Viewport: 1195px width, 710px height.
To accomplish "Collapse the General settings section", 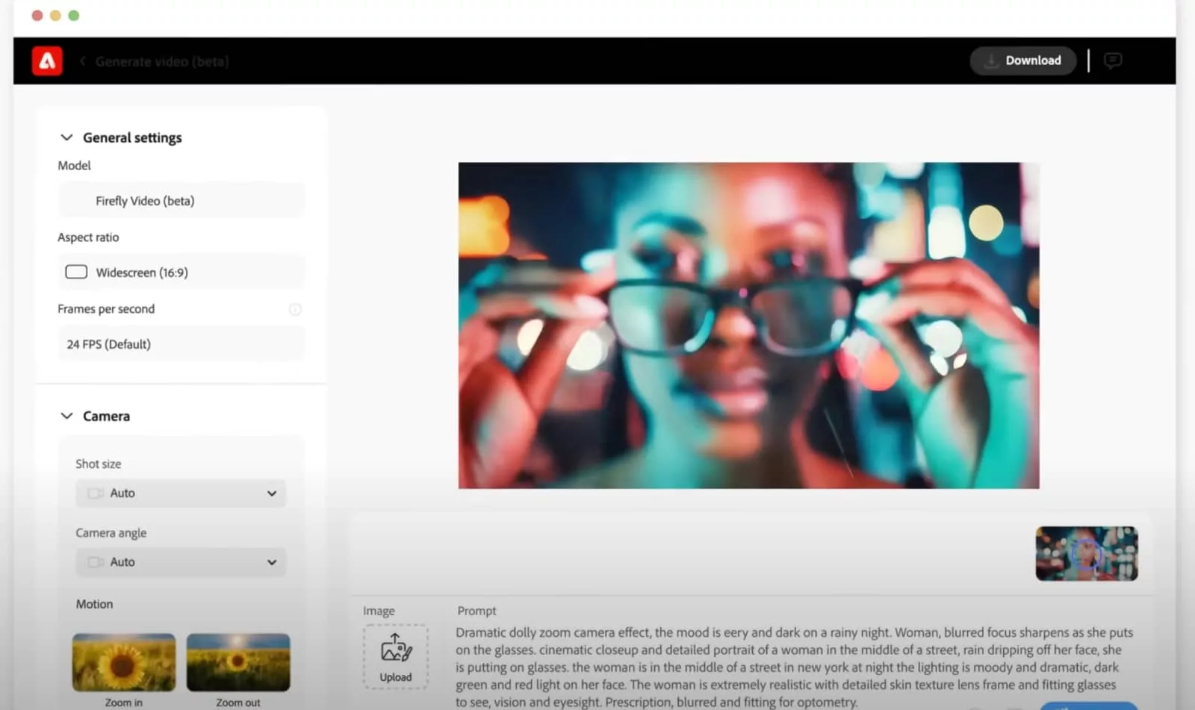I will 66,137.
